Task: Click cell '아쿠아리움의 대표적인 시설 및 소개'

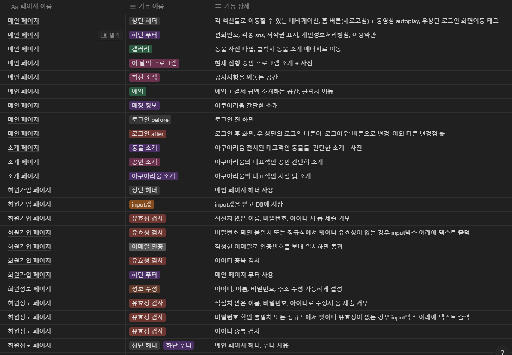Action: pyautogui.click(x=262, y=176)
